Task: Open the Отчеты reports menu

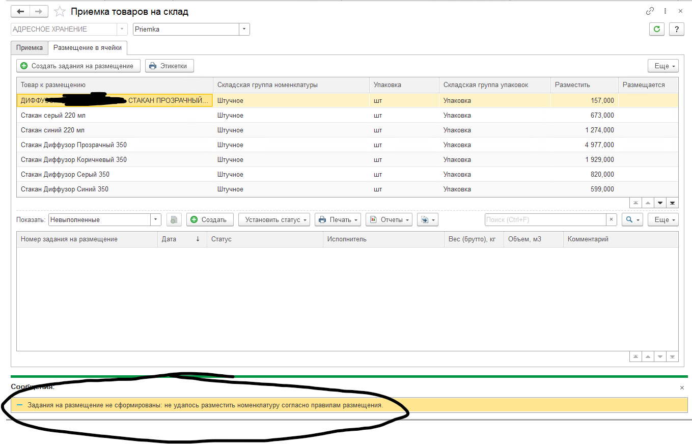Action: (x=389, y=219)
